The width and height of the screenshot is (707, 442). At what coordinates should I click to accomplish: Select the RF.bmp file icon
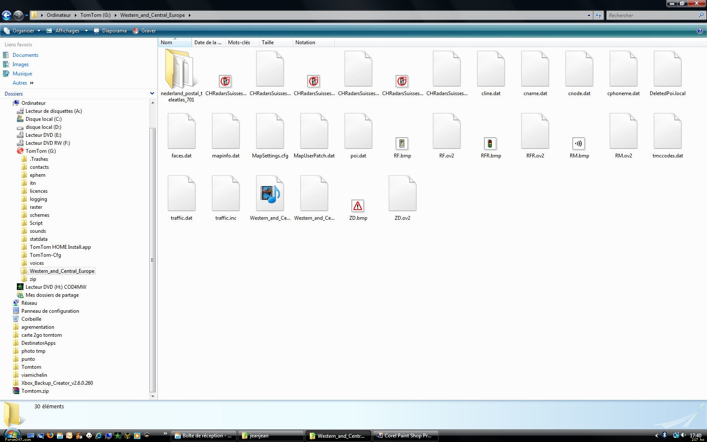click(x=402, y=144)
